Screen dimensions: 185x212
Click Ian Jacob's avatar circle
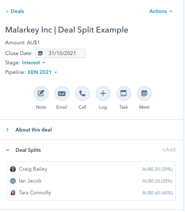pos(13,181)
